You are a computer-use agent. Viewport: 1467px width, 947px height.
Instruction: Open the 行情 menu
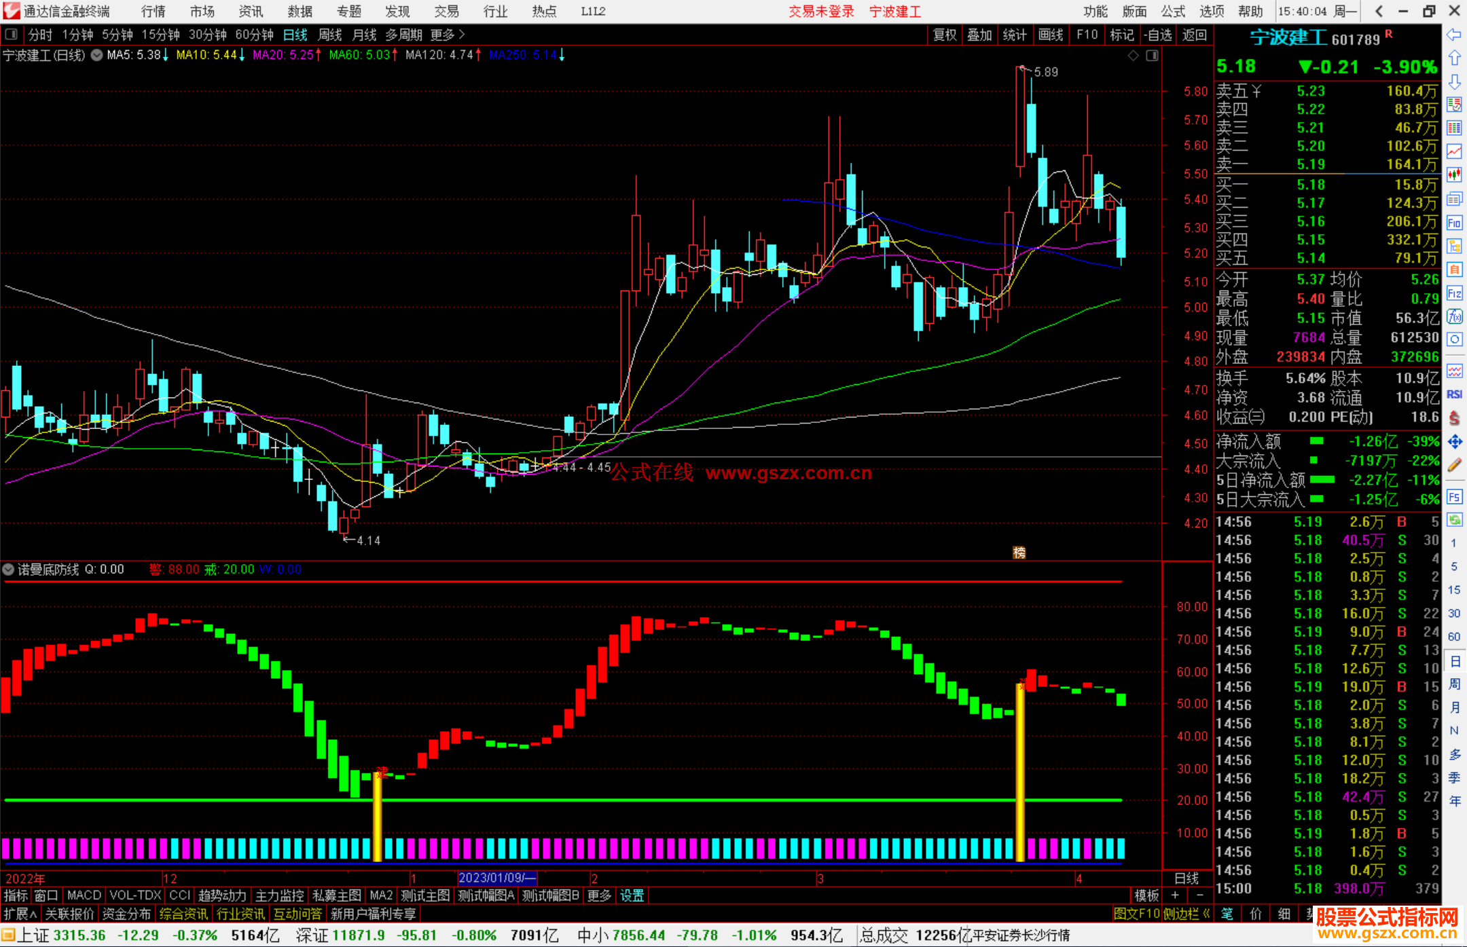pyautogui.click(x=153, y=12)
